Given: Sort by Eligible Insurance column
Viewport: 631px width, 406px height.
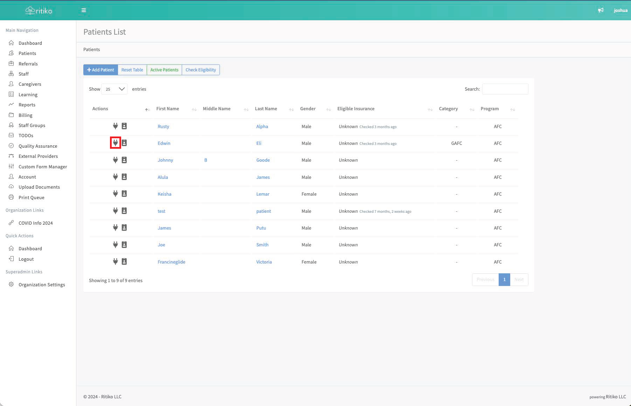Looking at the screenshot, I should 356,109.
